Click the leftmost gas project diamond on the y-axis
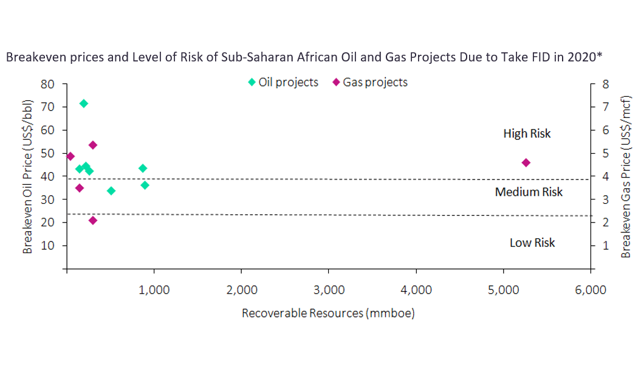Screen dimensions: 641x385 point(70,156)
